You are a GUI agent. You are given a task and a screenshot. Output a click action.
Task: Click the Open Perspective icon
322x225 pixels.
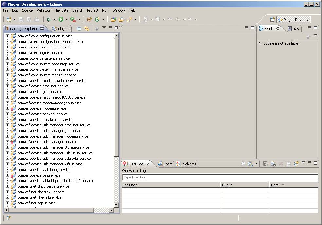(x=272, y=20)
